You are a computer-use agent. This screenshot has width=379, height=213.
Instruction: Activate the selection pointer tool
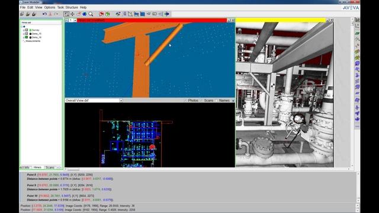click(x=66, y=14)
